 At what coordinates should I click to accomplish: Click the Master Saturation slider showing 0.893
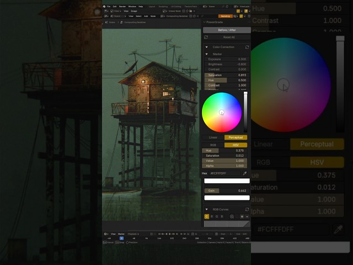pyautogui.click(x=226, y=75)
